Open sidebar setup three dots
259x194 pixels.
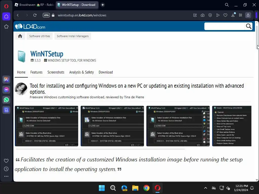click(6, 176)
